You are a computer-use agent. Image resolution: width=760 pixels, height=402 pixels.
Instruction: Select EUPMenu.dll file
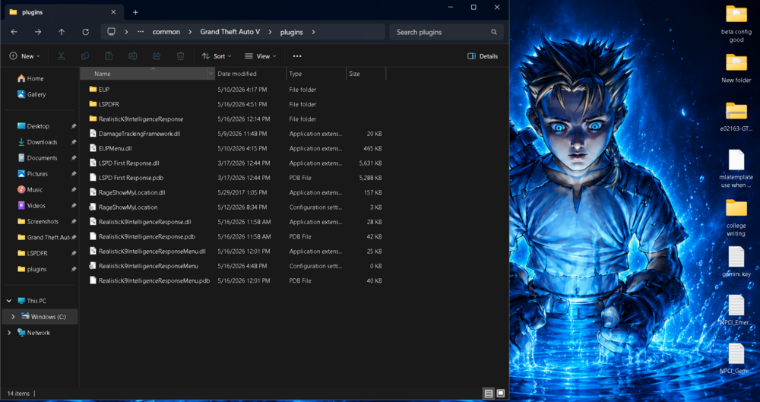110,148
